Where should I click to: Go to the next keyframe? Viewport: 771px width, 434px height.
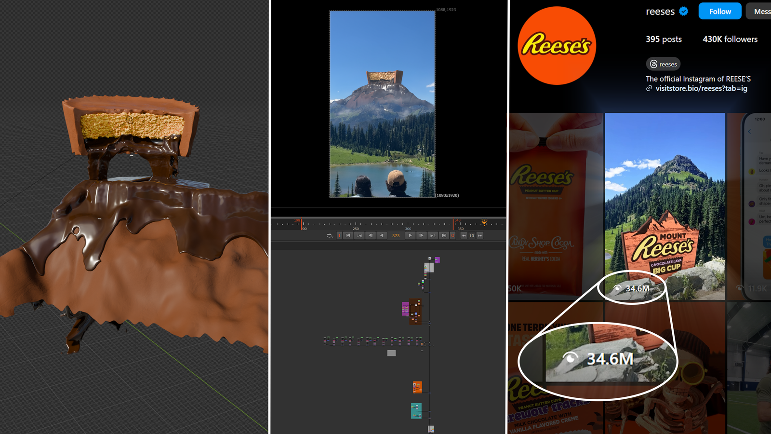(x=433, y=236)
